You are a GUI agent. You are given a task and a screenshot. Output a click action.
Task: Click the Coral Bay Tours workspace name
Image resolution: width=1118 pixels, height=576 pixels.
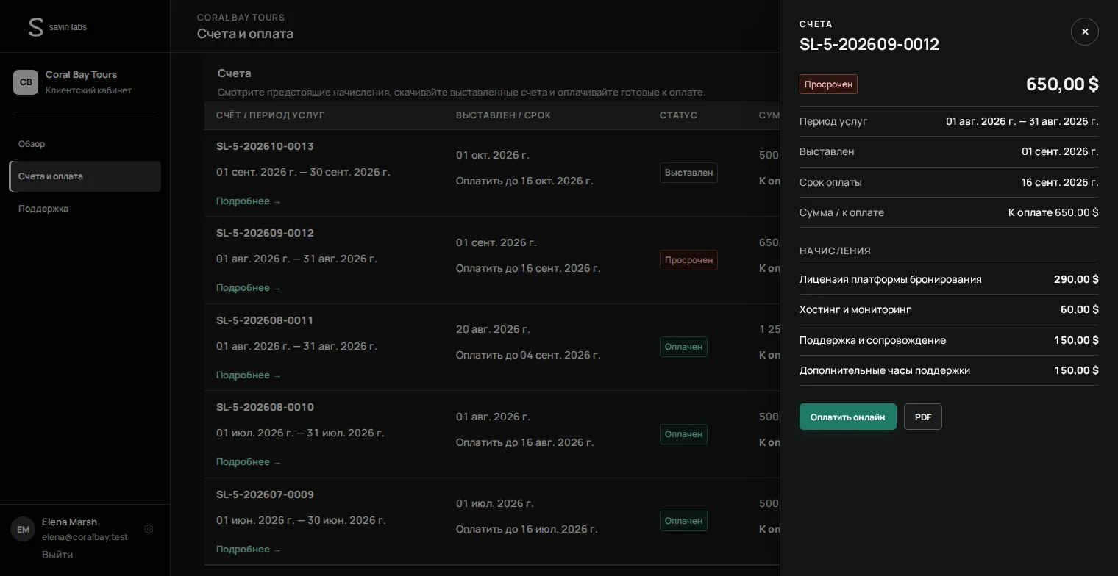click(81, 74)
